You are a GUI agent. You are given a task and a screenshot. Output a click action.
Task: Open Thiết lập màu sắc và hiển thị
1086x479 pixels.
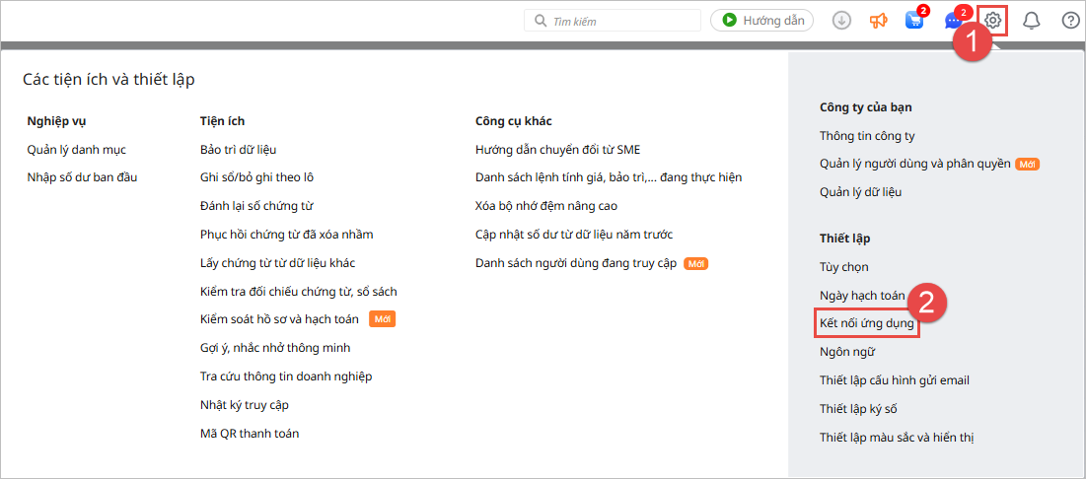(x=897, y=437)
